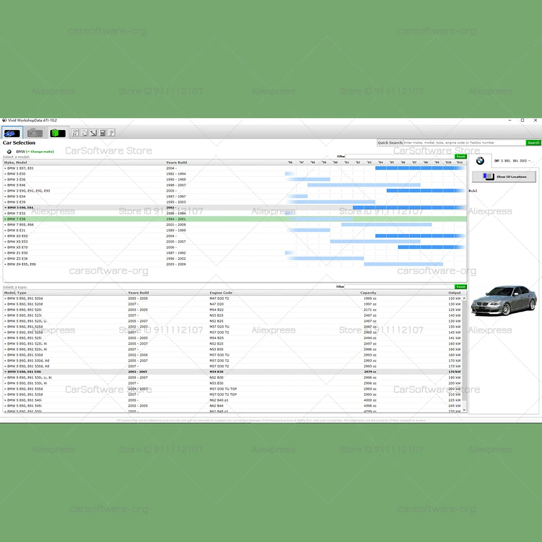
Task: Open the green book manuals tab
Action: click(57, 133)
